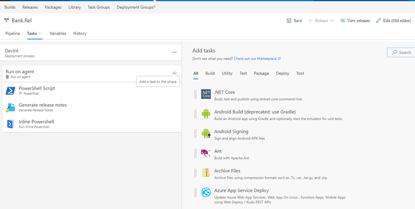
Task: Click the Inline Powershell task icon
Action: pos(10,124)
